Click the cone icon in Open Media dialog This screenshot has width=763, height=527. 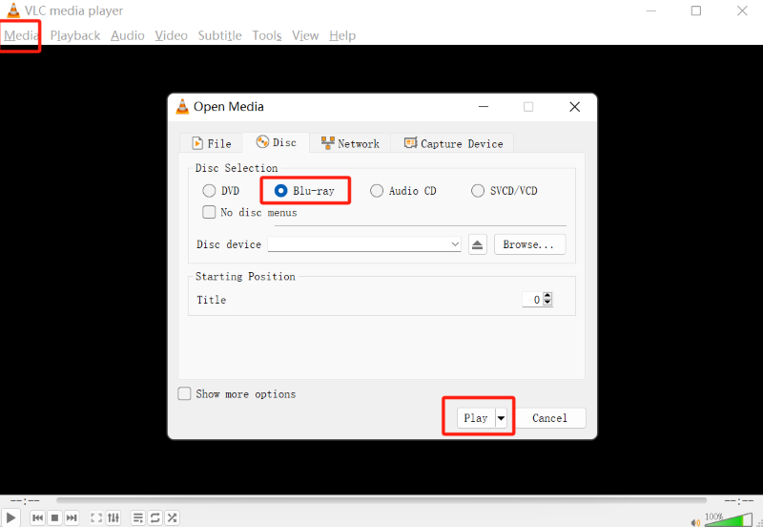tap(182, 107)
